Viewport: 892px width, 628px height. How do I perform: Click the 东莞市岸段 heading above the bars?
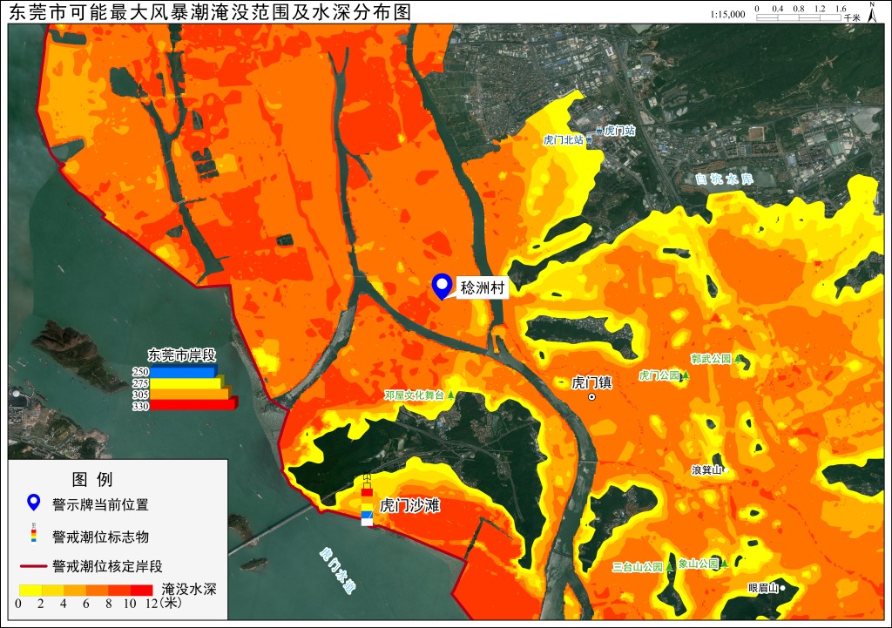[182, 355]
